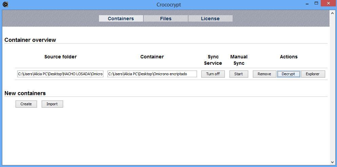Click the Container path field
Image resolution: width=337 pixels, height=167 pixels.
click(x=152, y=74)
